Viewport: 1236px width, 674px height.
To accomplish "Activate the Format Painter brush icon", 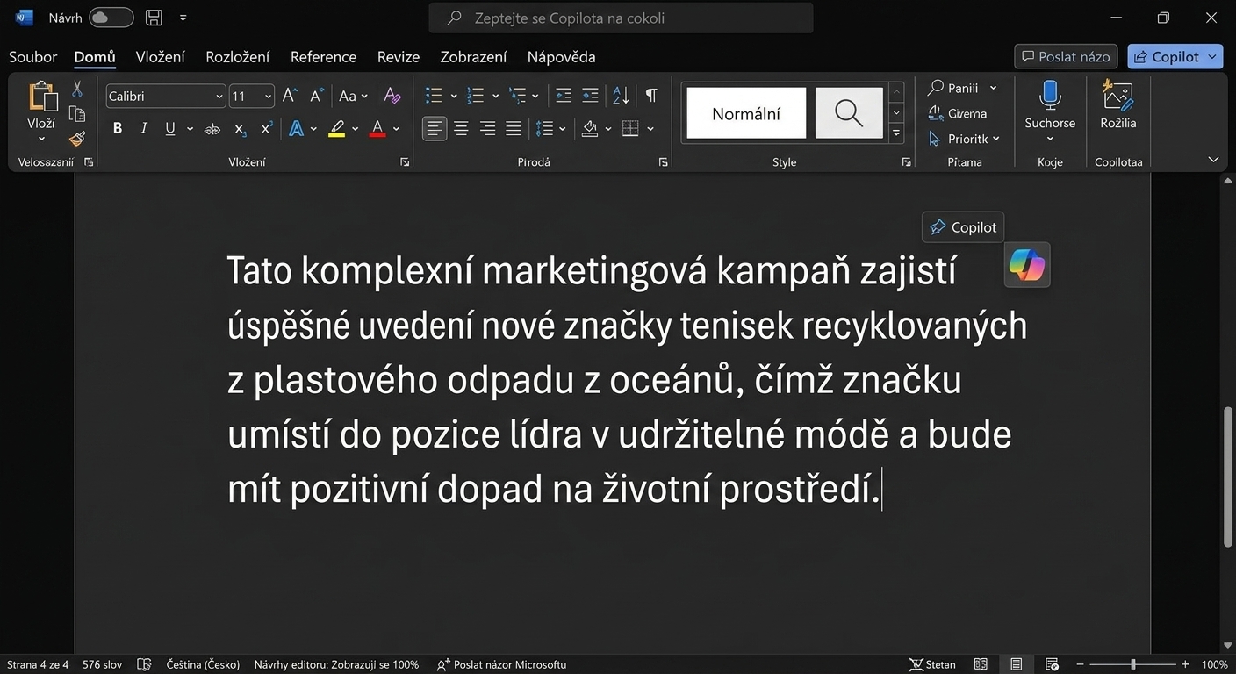I will tap(77, 138).
